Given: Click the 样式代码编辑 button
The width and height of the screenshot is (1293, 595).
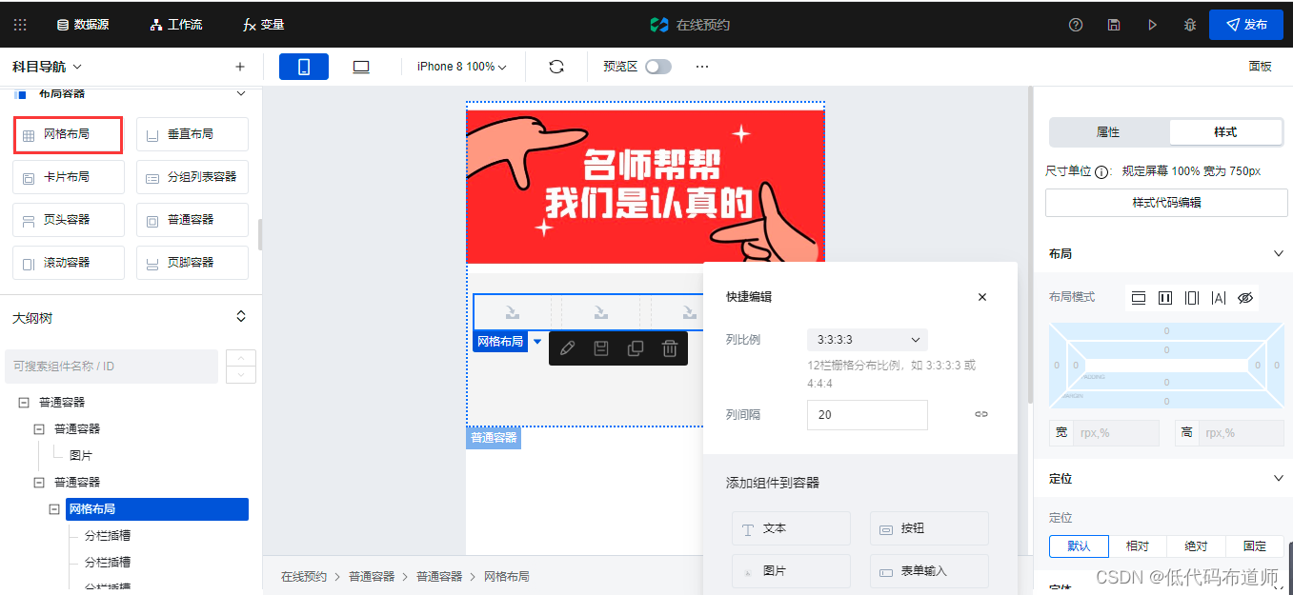Looking at the screenshot, I should tap(1166, 203).
